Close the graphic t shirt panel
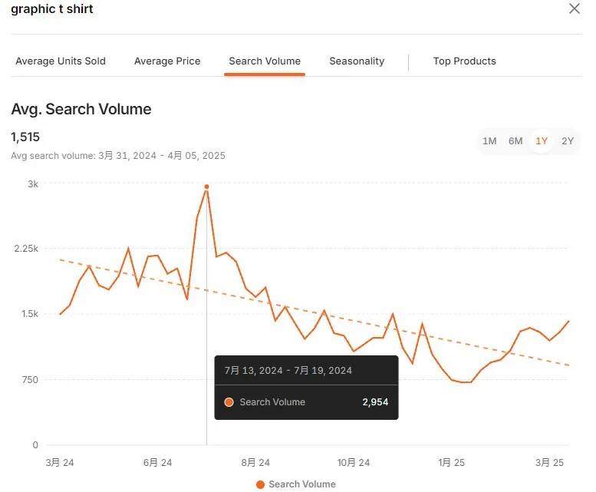 574,9
